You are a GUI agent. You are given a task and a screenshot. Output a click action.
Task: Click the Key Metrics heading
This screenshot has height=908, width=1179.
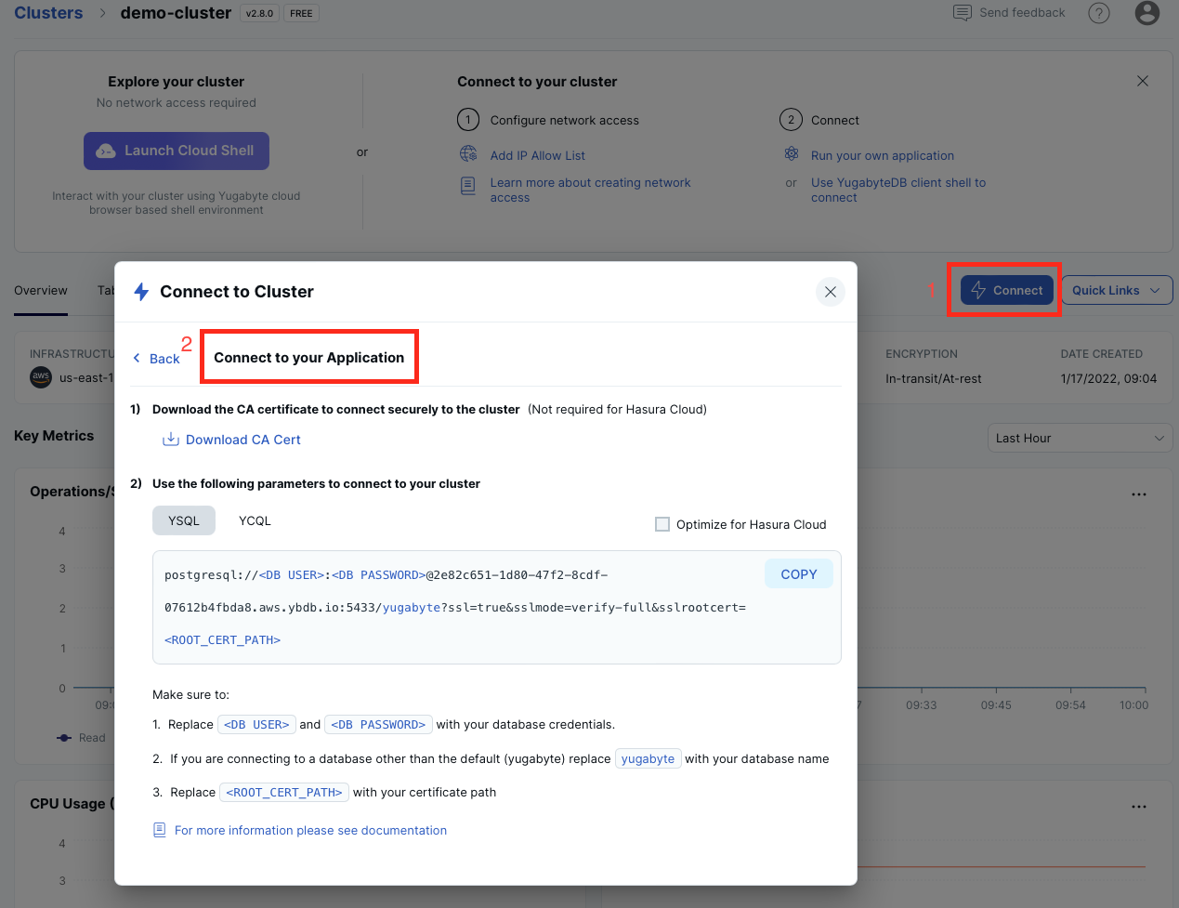(54, 436)
